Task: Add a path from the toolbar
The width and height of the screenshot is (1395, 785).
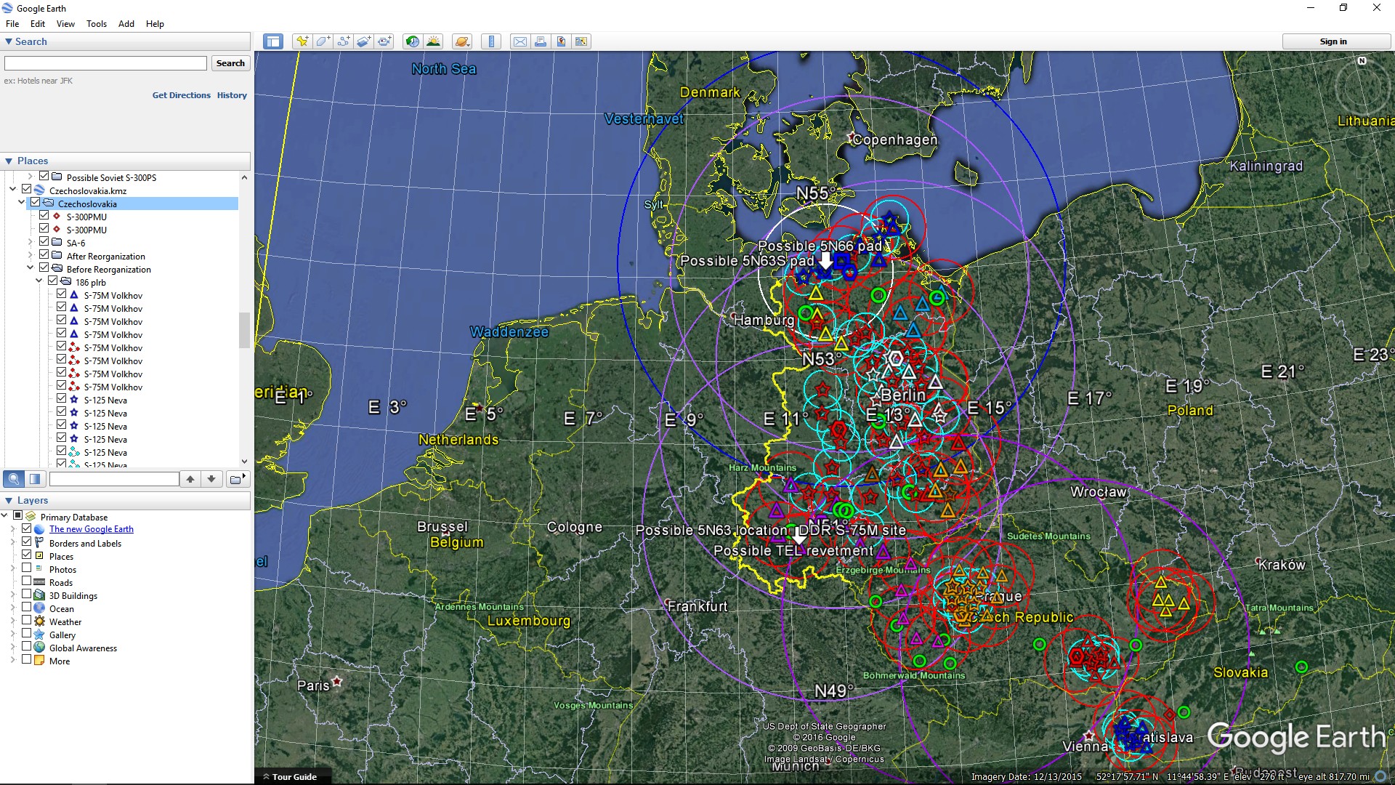Action: [x=343, y=41]
